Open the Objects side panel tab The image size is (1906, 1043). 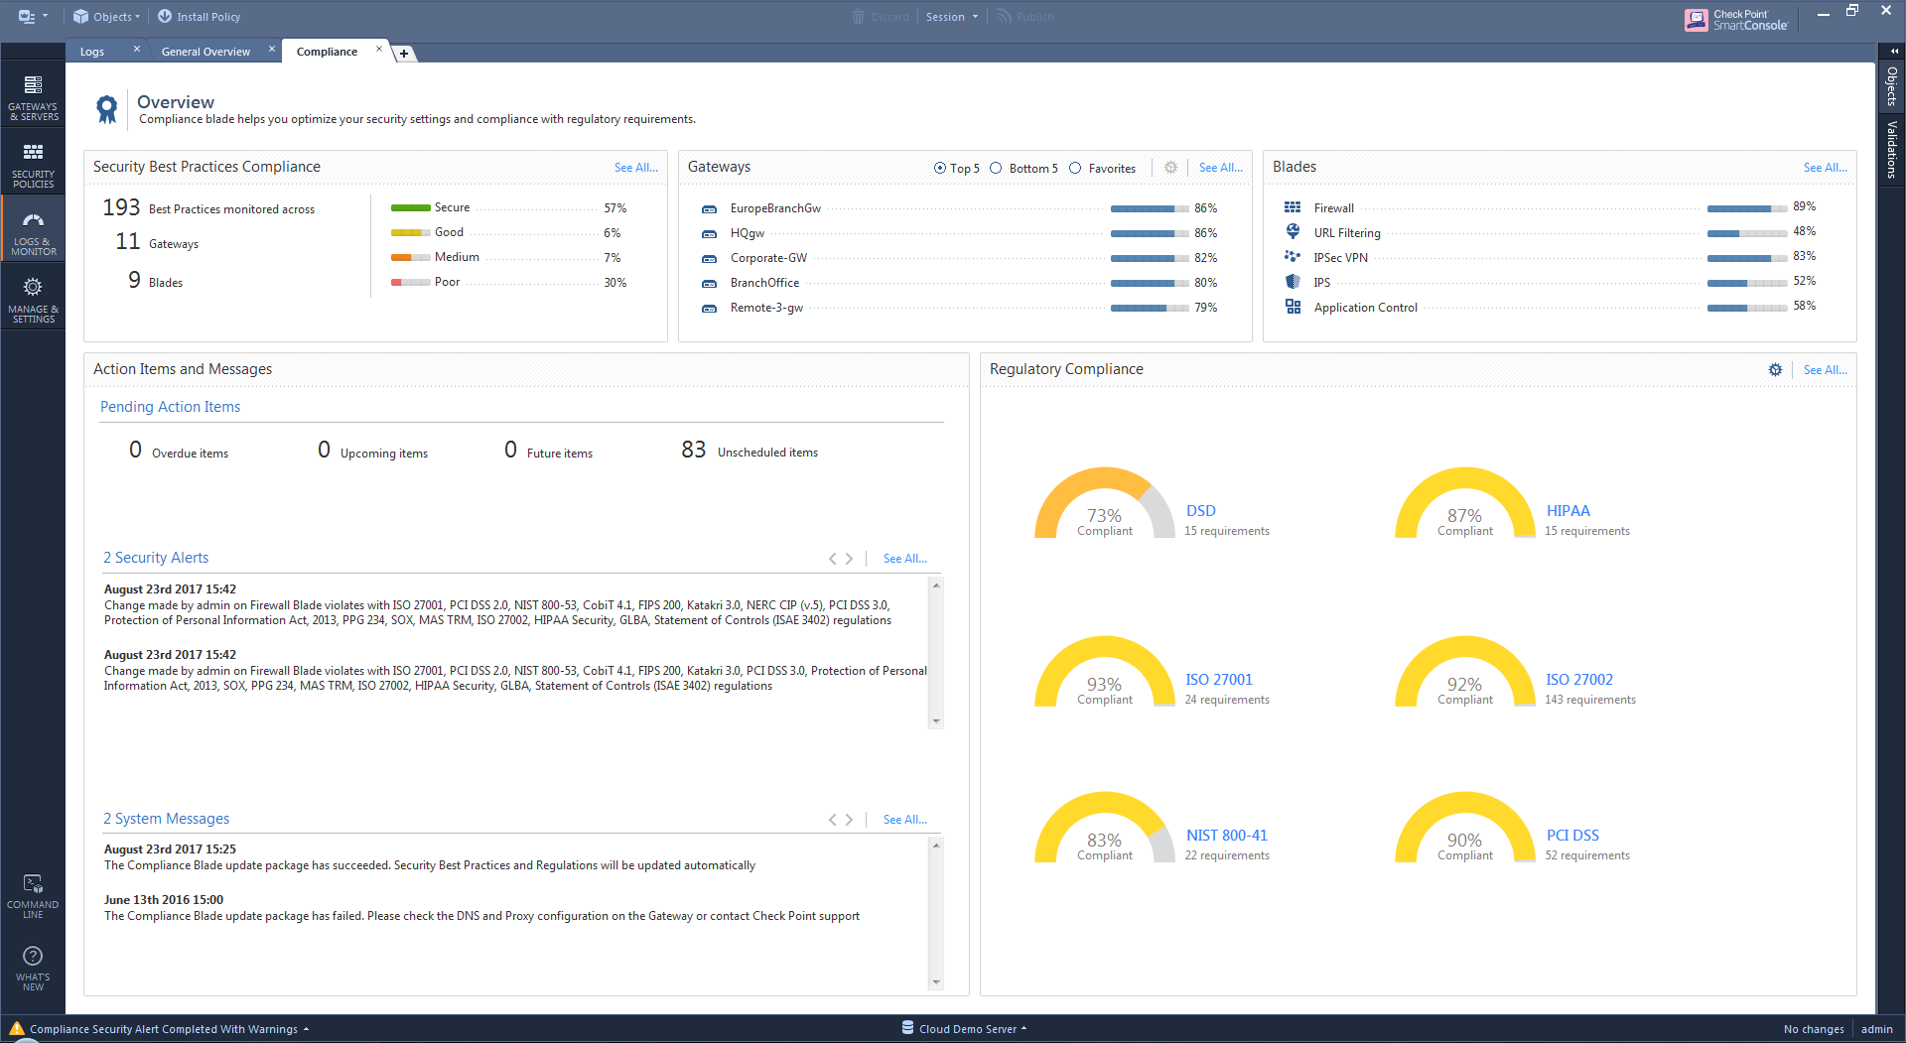[x=1891, y=86]
